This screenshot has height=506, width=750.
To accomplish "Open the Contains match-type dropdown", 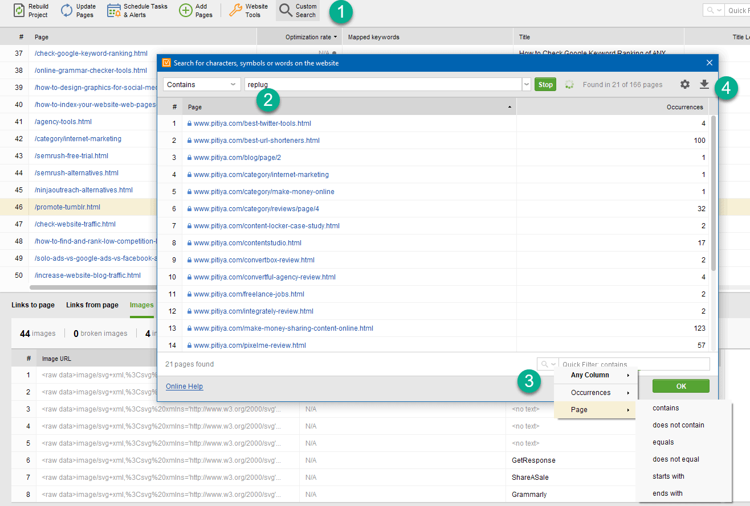I will [202, 84].
